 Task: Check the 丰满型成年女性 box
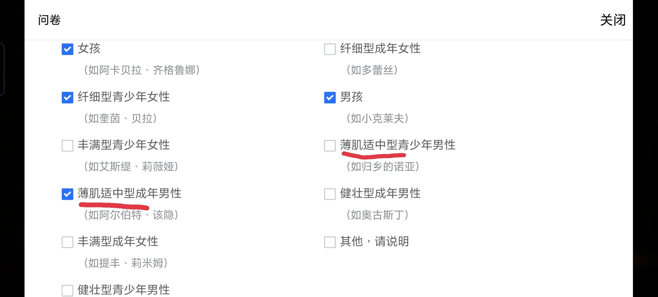pos(68,242)
